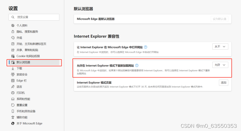Click the 开始、主页和新建标签页 icon

[13, 44]
